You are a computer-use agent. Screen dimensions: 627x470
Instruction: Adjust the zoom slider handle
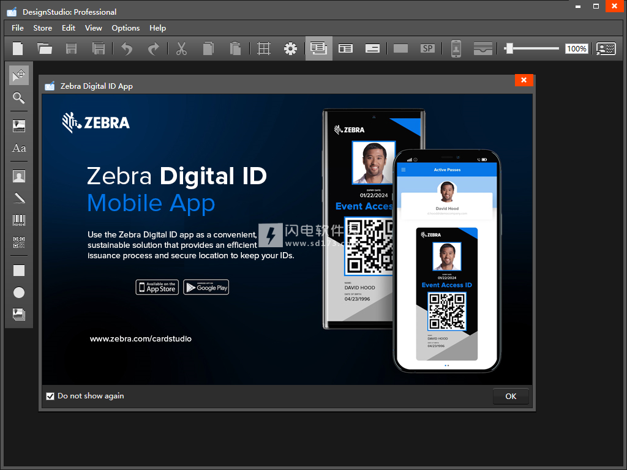(509, 49)
